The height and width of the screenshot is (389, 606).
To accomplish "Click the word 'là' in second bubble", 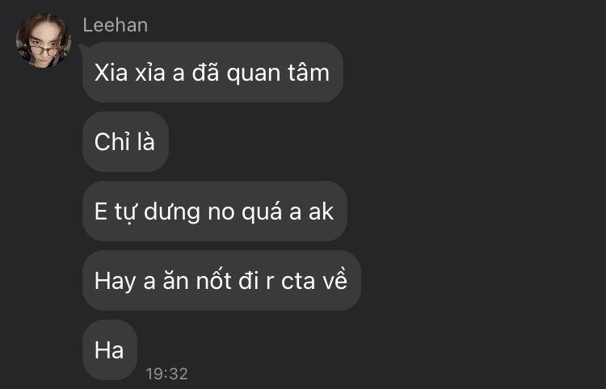I will [x=145, y=141].
